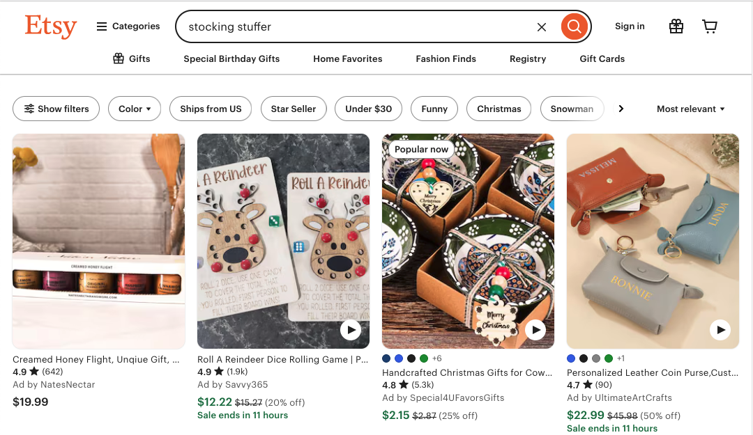Viewport: 753px width, 435px height.
Task: Click the Sign in button
Action: pyautogui.click(x=630, y=26)
